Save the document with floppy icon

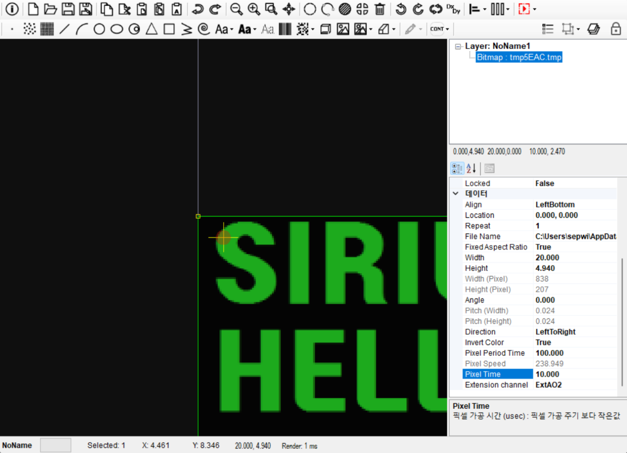pos(68,9)
